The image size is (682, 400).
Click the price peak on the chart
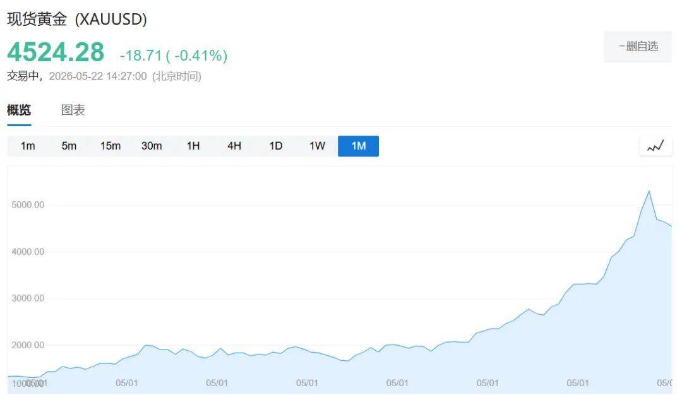click(x=649, y=191)
